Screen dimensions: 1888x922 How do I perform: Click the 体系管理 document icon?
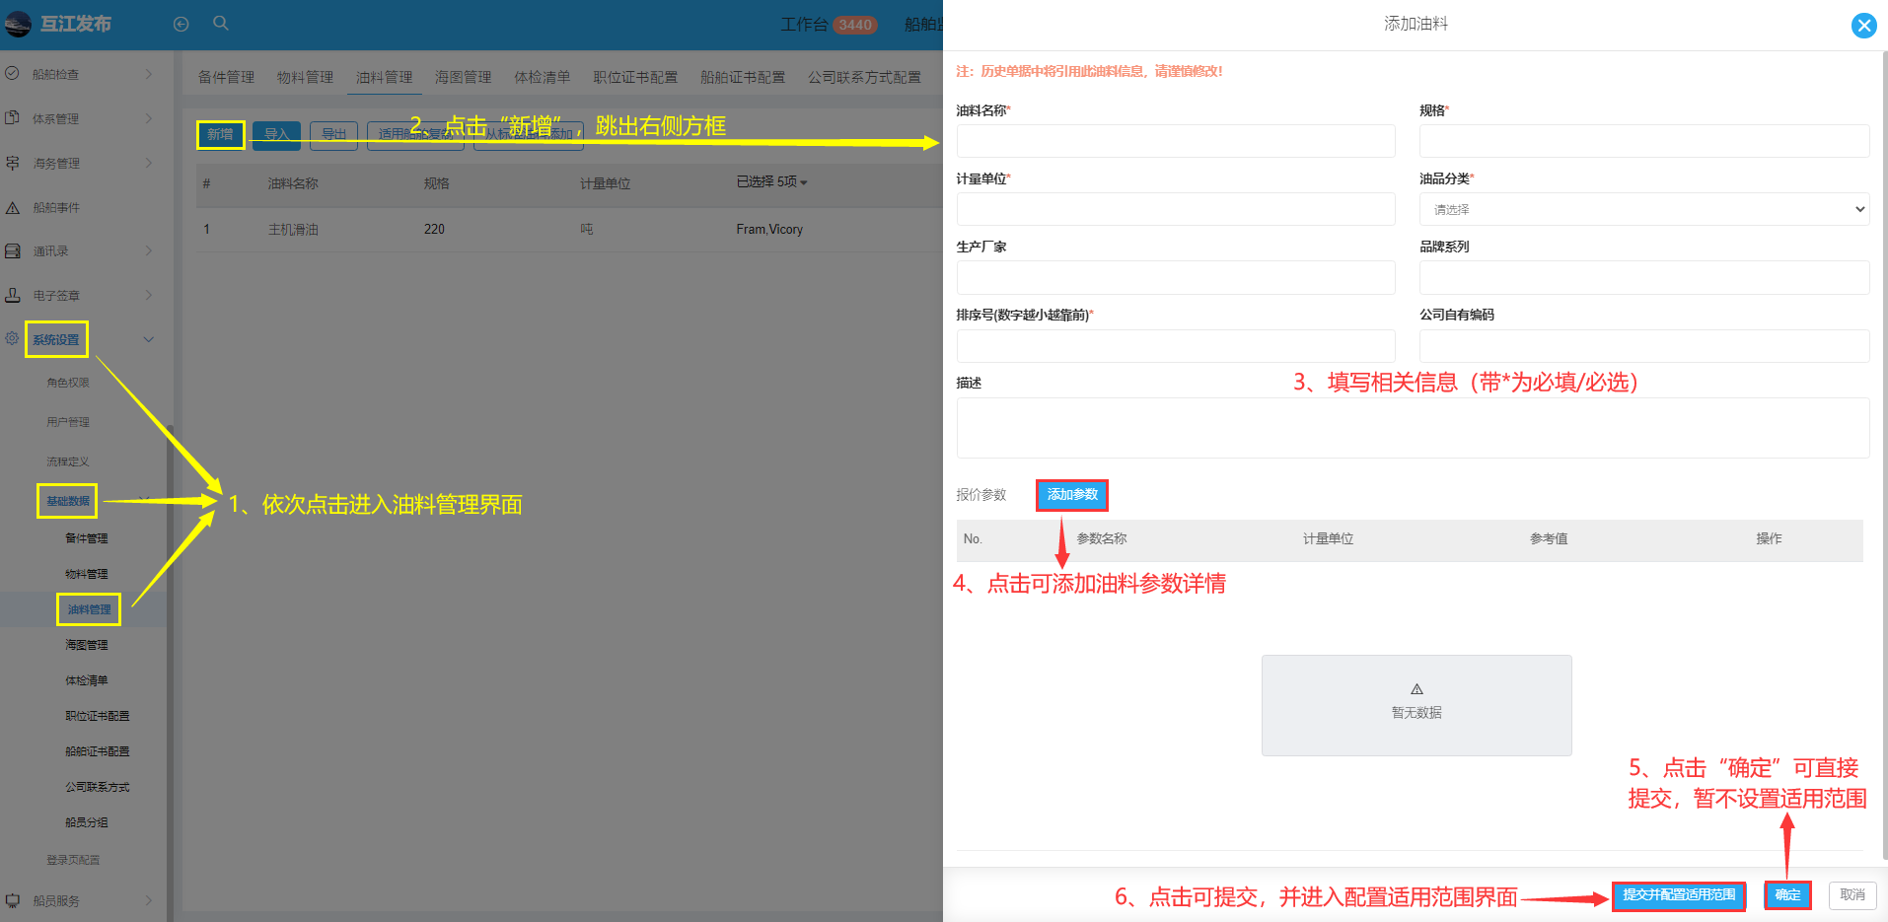pyautogui.click(x=13, y=118)
